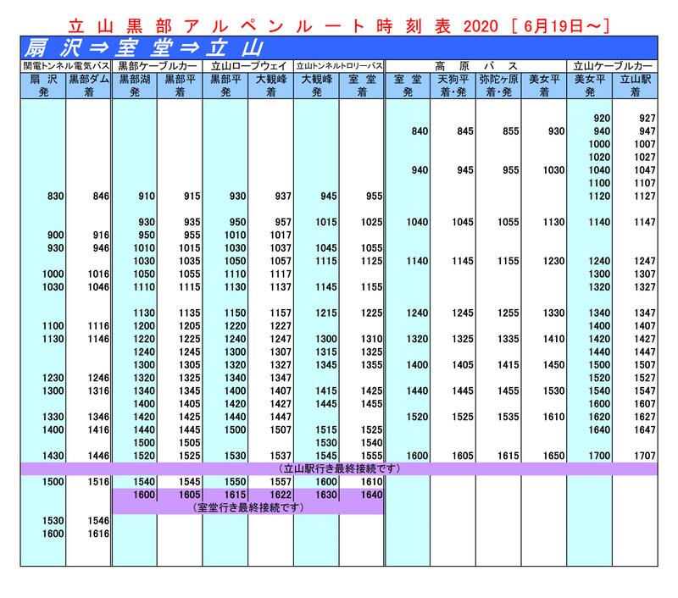This screenshot has width=678, height=598.
Task: Click the '美女平 発' column header
Action: pos(590,86)
